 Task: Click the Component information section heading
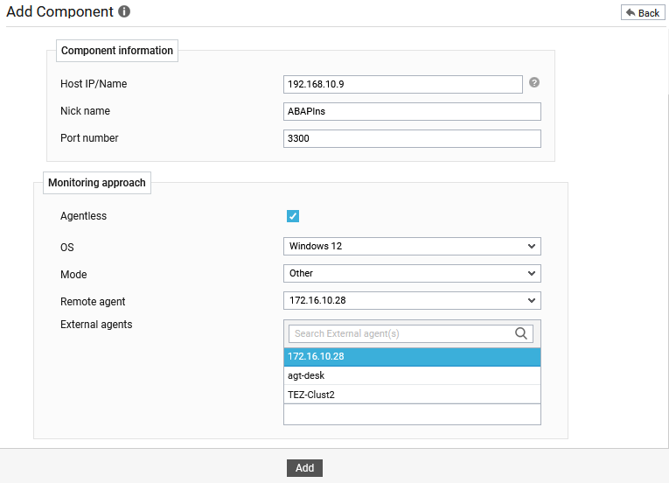pos(117,51)
